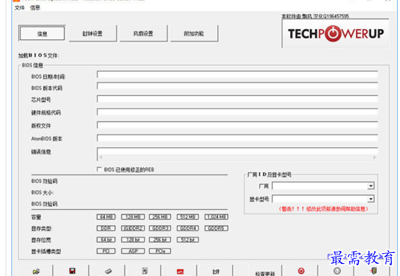Toggle the BIOS 已使用修正的REB checkbox
Viewport: 400px width, 276px height.
(99, 169)
